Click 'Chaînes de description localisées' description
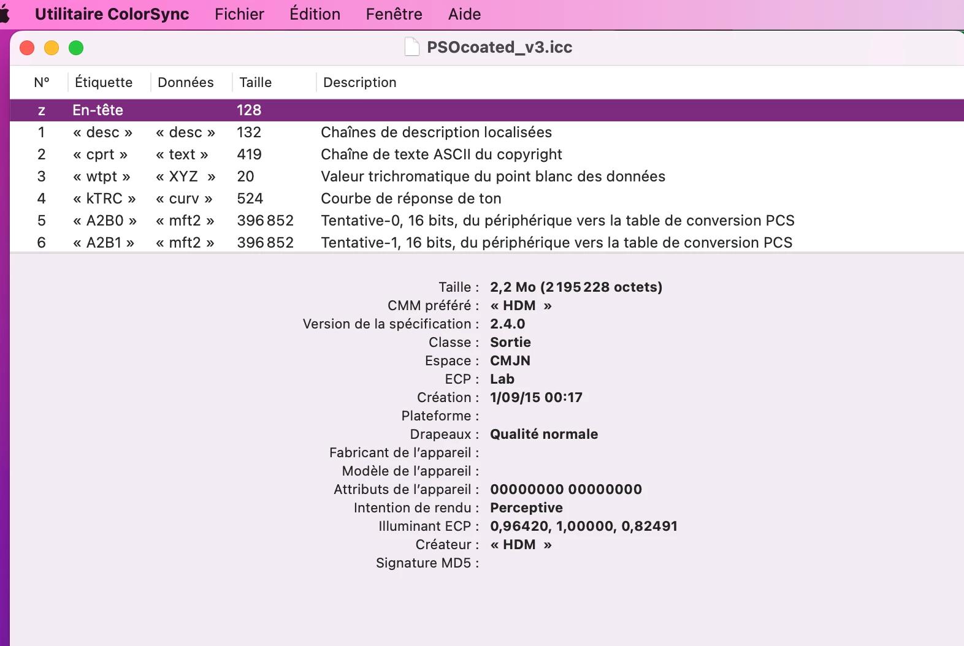The width and height of the screenshot is (964, 646). point(437,132)
